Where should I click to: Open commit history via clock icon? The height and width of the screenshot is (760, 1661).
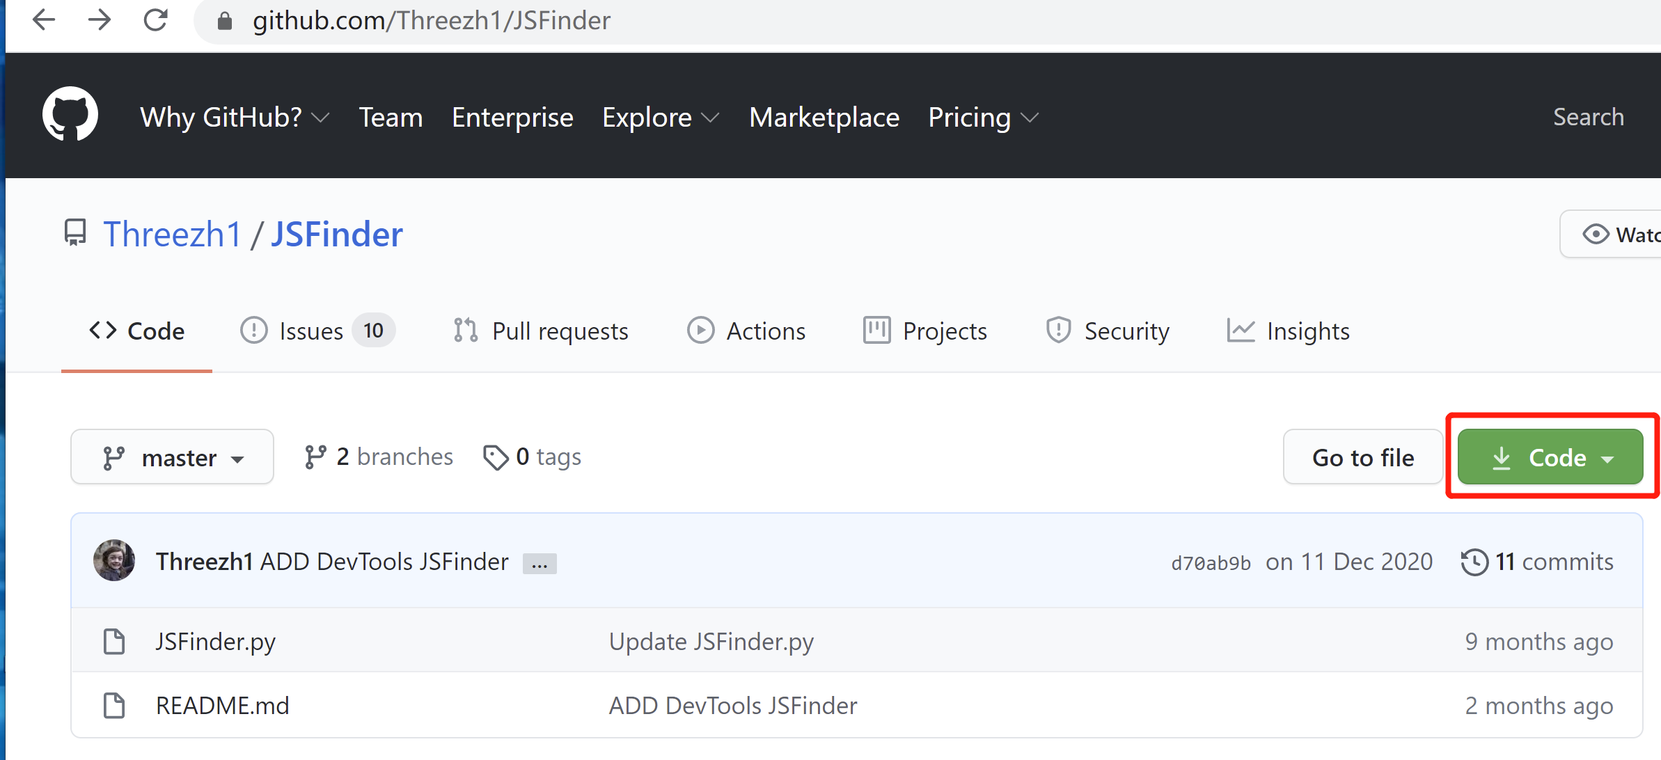[x=1474, y=561]
